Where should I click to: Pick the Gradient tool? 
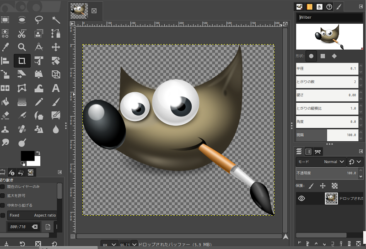(x=22, y=102)
